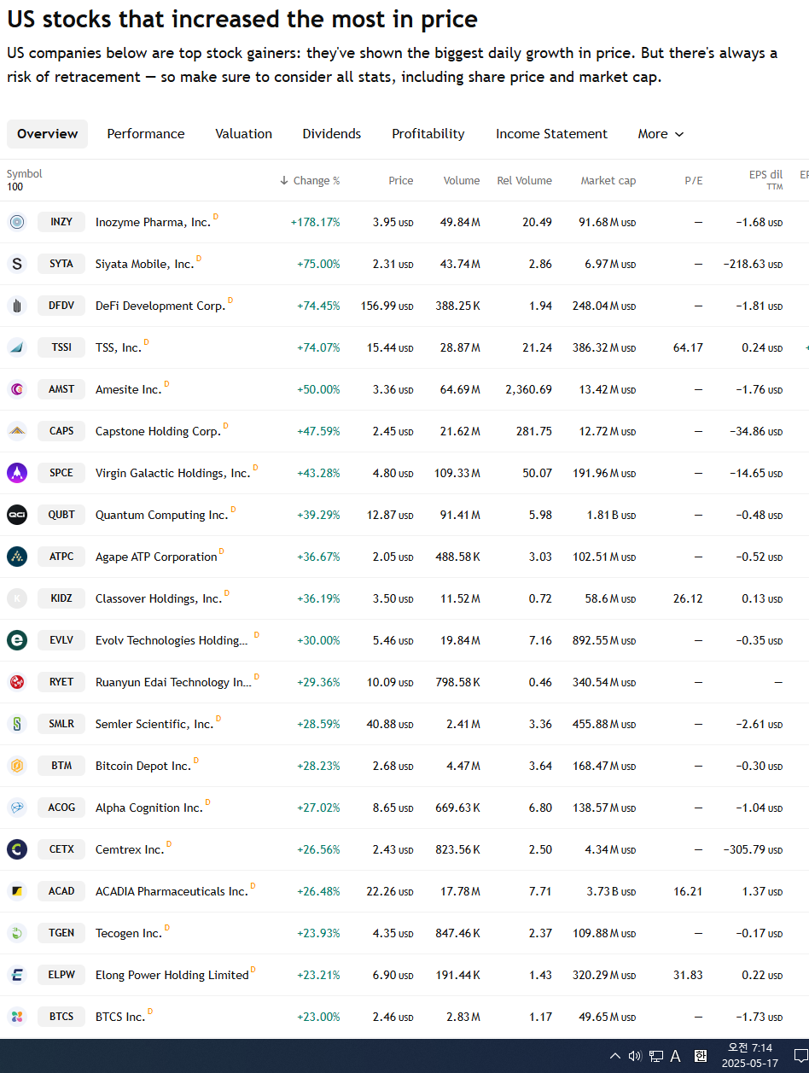
Task: Sort by the P/E column header
Action: coord(694,181)
